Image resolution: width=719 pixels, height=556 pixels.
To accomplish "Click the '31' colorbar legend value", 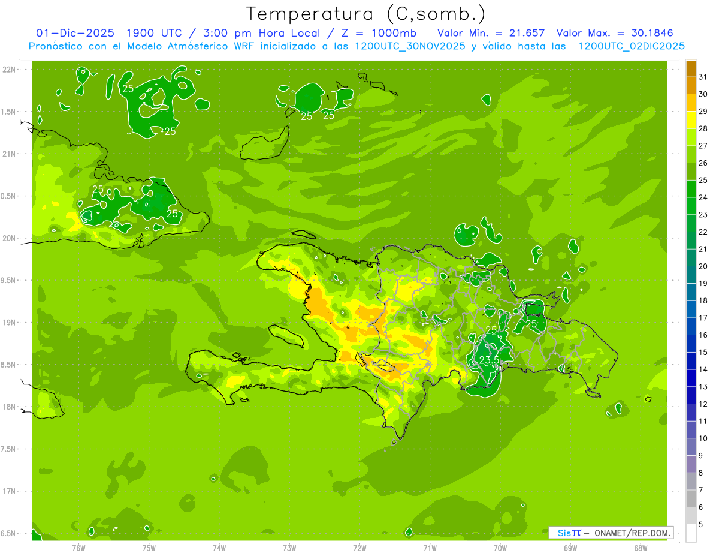I will (703, 76).
